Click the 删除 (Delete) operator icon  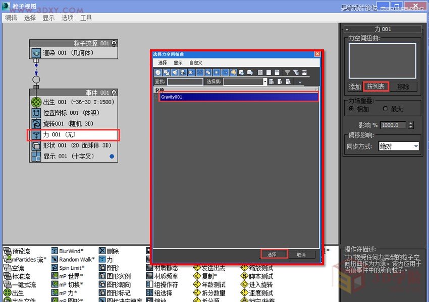click(102, 250)
